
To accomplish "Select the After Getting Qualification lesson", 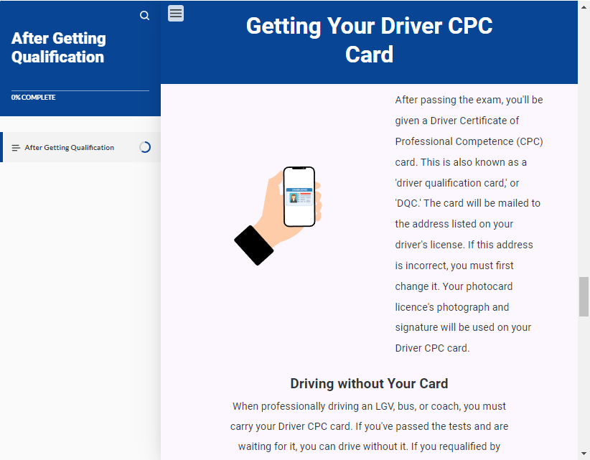I will [x=70, y=148].
